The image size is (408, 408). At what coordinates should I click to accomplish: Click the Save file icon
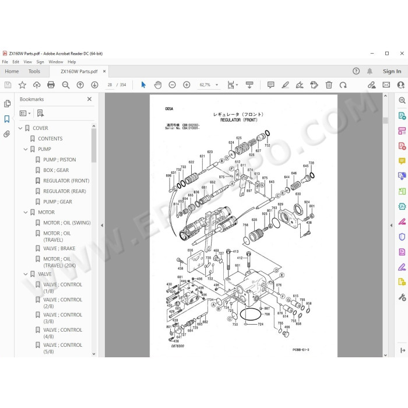(x=8, y=85)
